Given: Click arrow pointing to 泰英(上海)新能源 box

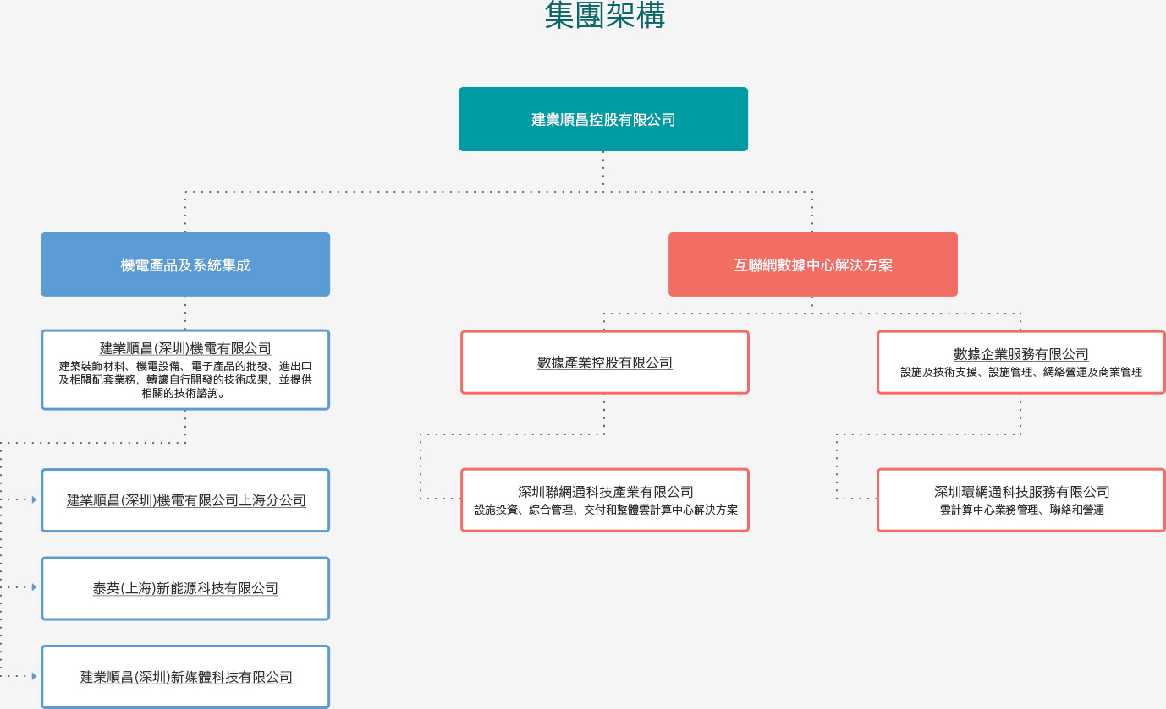Looking at the screenshot, I should (x=35, y=587).
